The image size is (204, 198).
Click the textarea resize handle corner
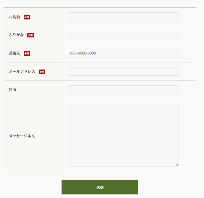click(177, 165)
